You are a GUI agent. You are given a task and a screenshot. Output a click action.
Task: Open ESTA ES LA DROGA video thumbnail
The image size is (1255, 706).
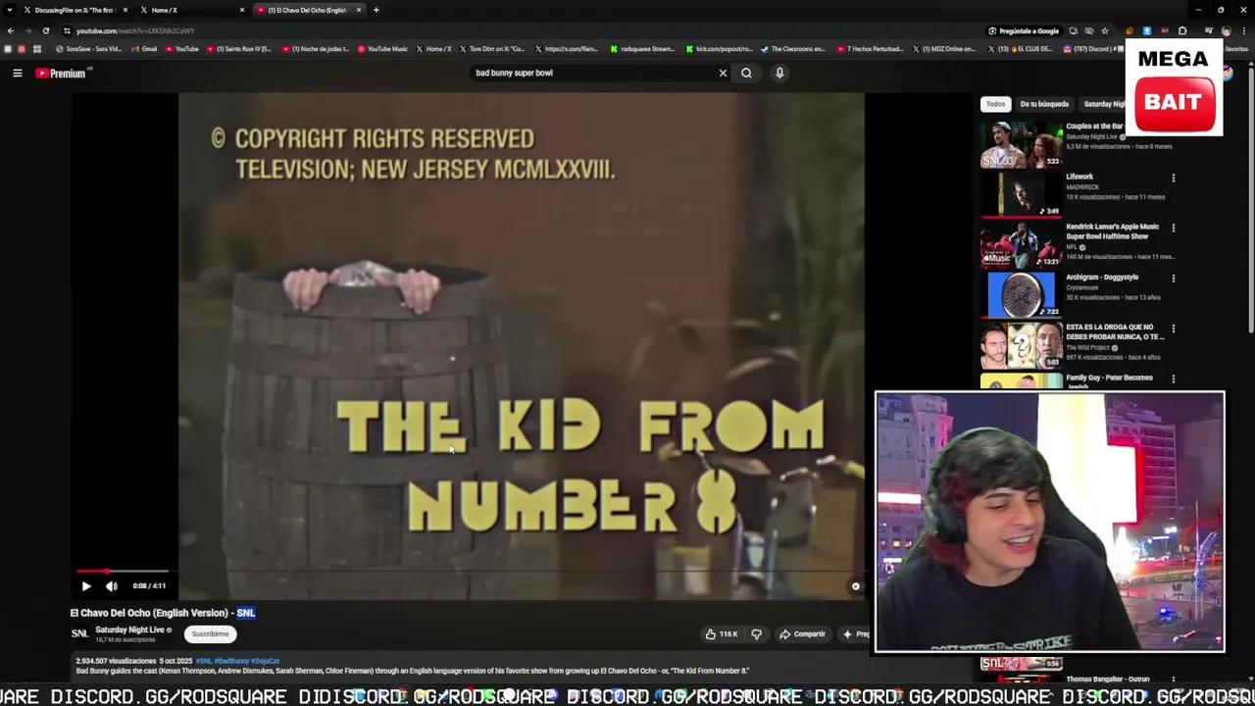click(x=1021, y=345)
